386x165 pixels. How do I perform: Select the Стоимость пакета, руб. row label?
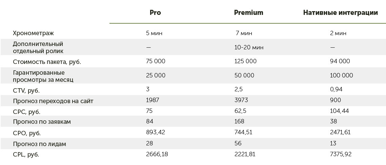pyautogui.click(x=47, y=62)
